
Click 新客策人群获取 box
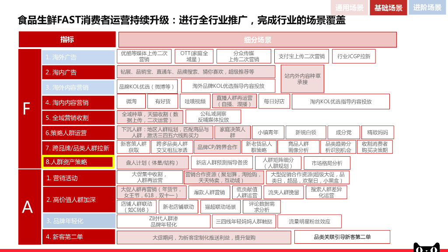click(133, 147)
